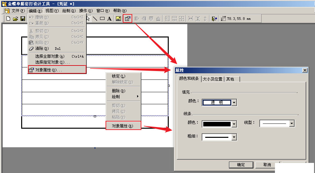Click the Save floppy disk icon
The width and height of the screenshot is (315, 173).
click(x=23, y=19)
